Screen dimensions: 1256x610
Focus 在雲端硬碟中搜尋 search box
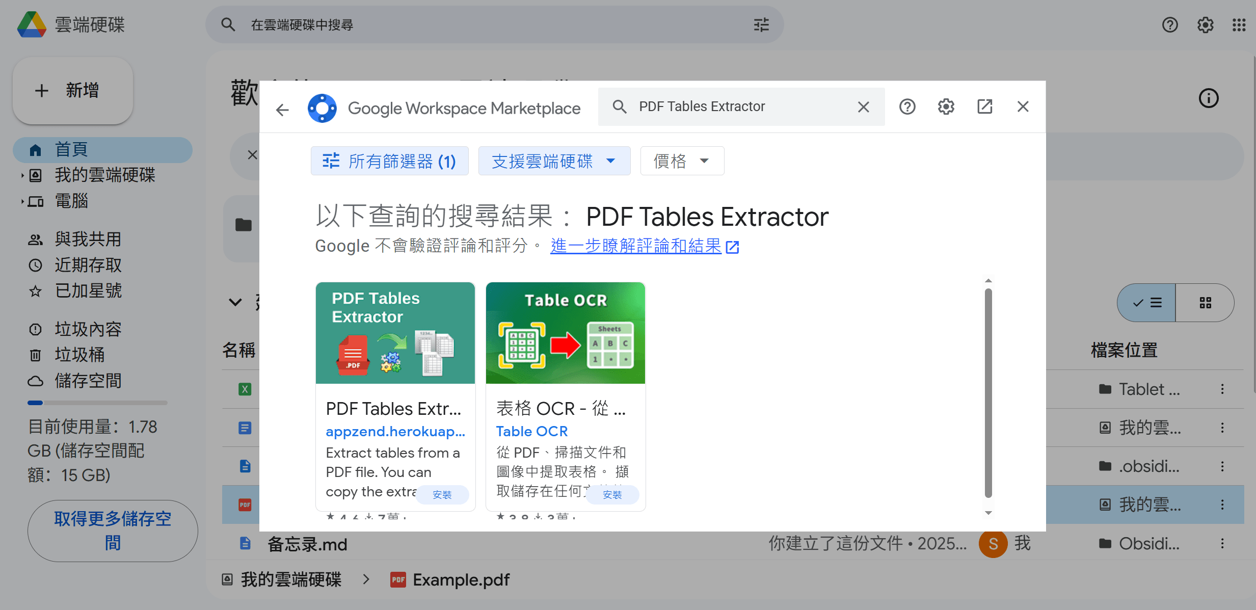(494, 24)
